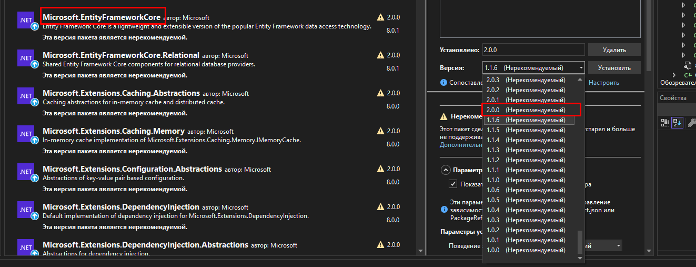Click the info icon beside Эти параметры text
This screenshot has height=267, width=696.
[x=443, y=210]
